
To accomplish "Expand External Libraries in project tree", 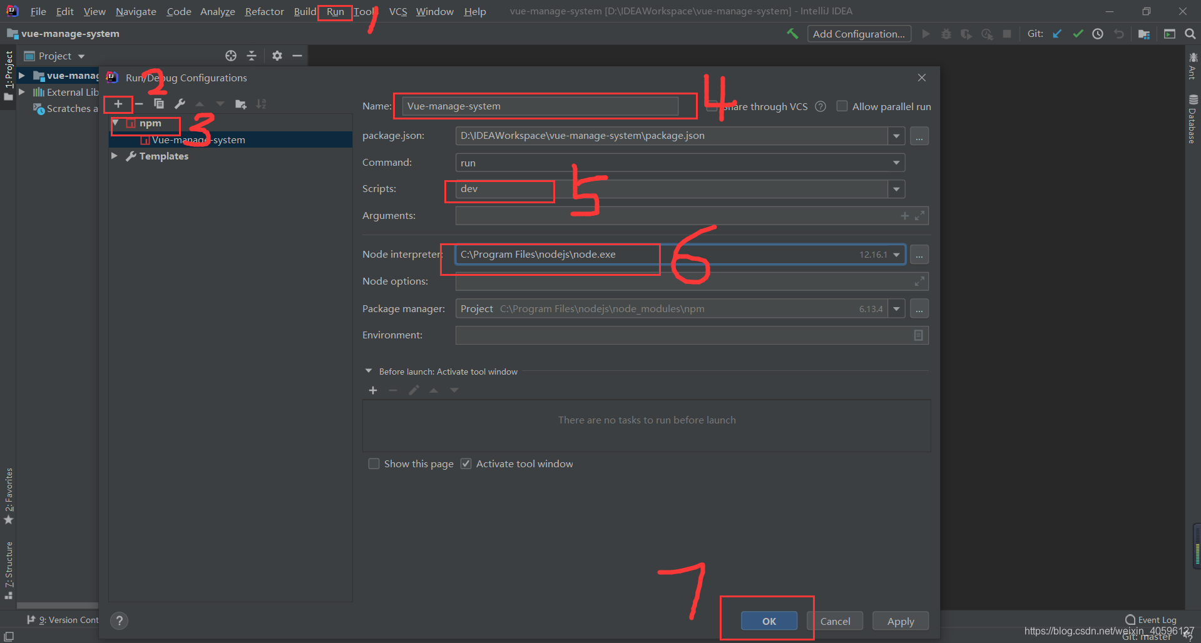I will [23, 92].
